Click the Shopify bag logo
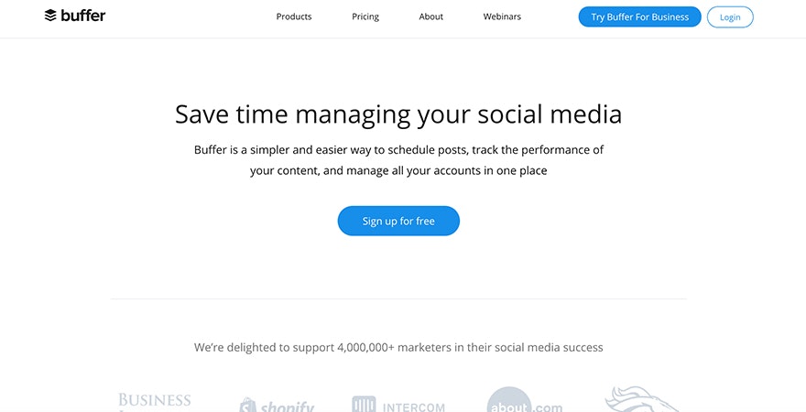Screen dimensions: 806x412 coord(247,405)
